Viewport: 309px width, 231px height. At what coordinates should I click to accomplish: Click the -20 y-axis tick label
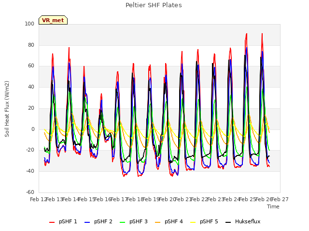(30, 150)
